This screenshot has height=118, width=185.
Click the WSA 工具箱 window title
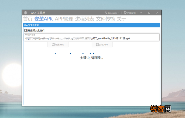(38, 13)
